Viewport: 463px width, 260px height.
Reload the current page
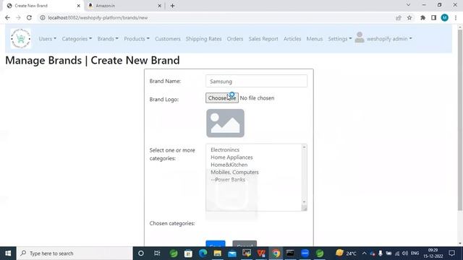pos(29,17)
